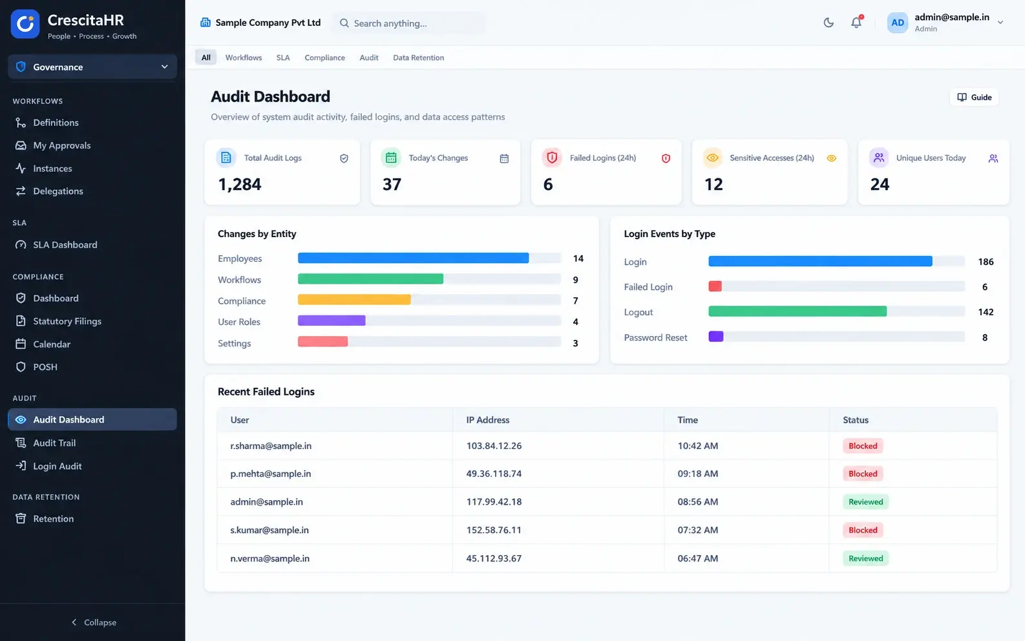Viewport: 1025px width, 641px height.
Task: Click the Today's Changes calendar icon at card right
Action: (x=504, y=158)
